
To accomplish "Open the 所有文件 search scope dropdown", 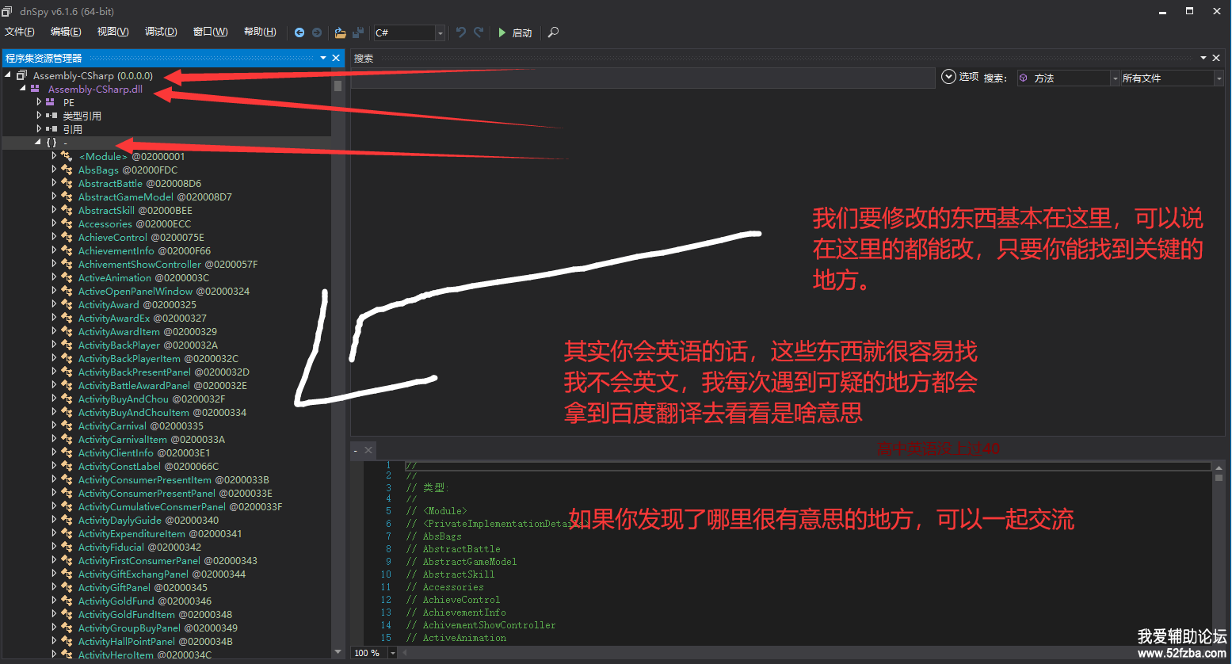I will tap(1219, 78).
